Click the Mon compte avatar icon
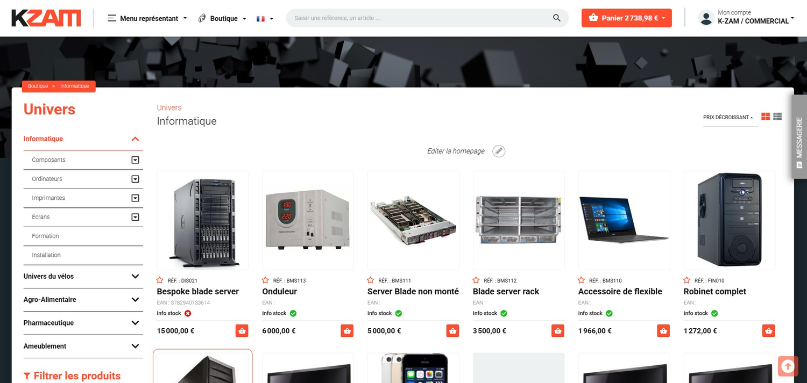The height and width of the screenshot is (383, 807). (x=706, y=18)
